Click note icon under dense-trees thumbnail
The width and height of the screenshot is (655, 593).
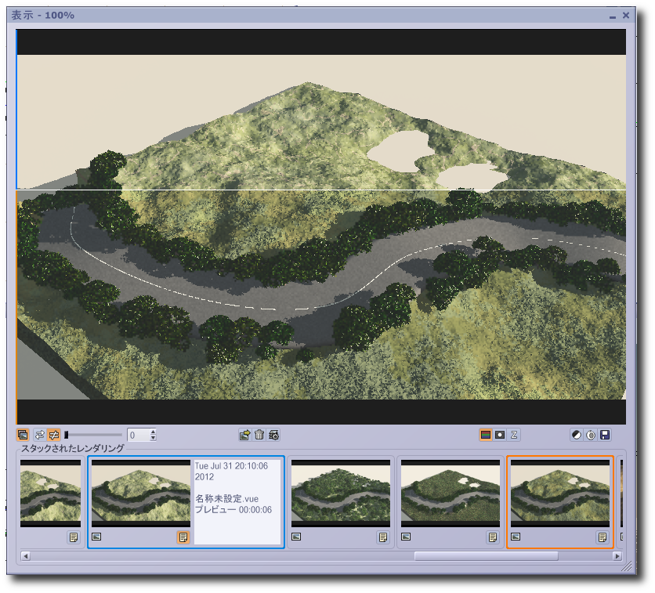(383, 537)
